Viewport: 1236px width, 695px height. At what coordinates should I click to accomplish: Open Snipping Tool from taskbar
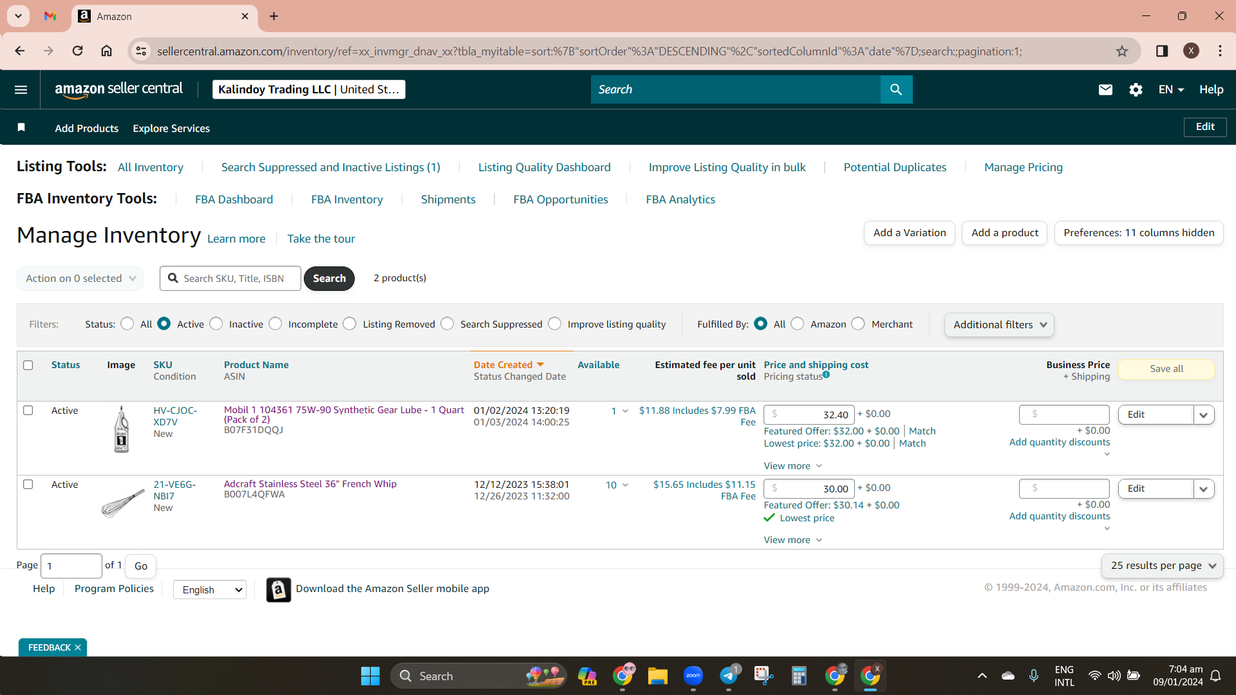tap(763, 676)
